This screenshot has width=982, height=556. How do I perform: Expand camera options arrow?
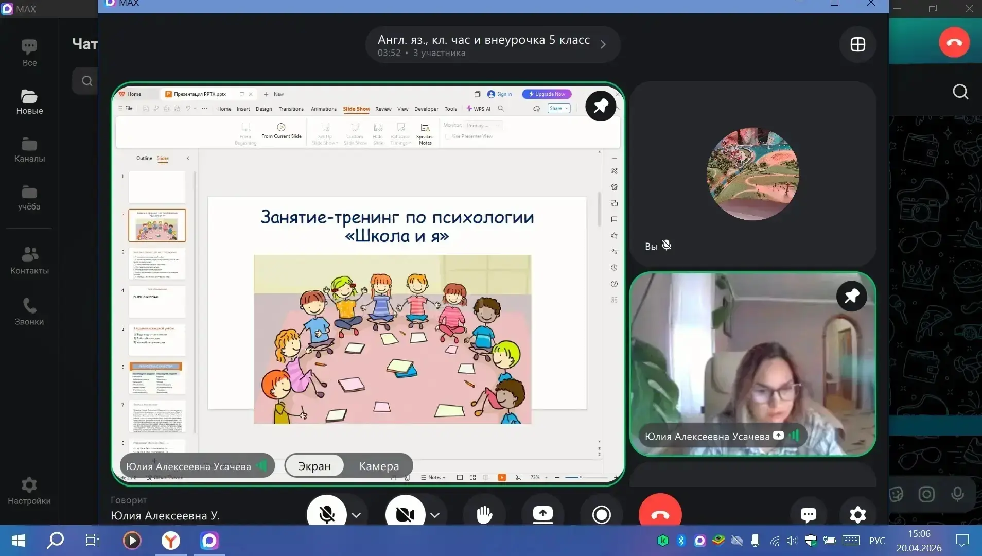[x=435, y=515]
